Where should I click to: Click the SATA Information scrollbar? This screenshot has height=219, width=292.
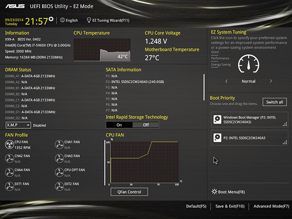(x=204, y=87)
